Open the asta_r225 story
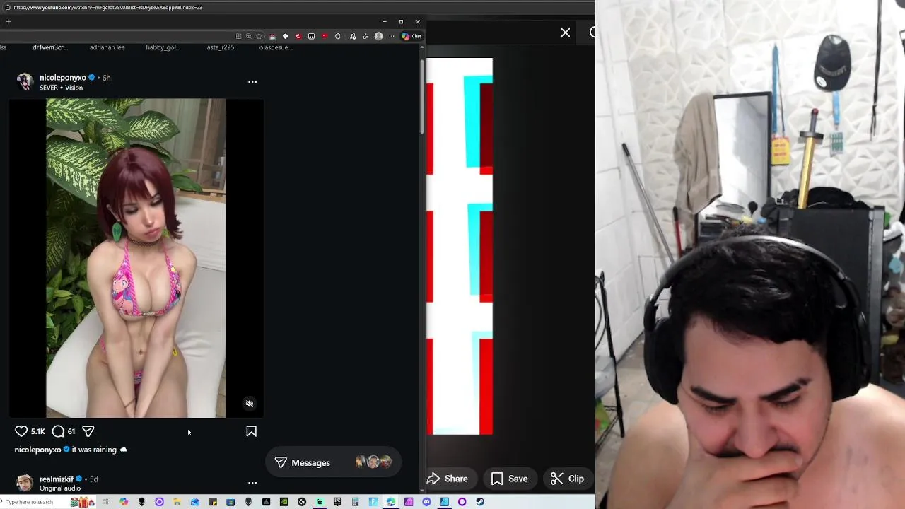 pos(221,47)
